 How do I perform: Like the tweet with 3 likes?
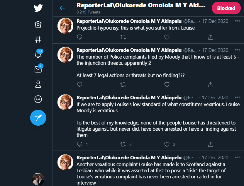[x=167, y=144]
